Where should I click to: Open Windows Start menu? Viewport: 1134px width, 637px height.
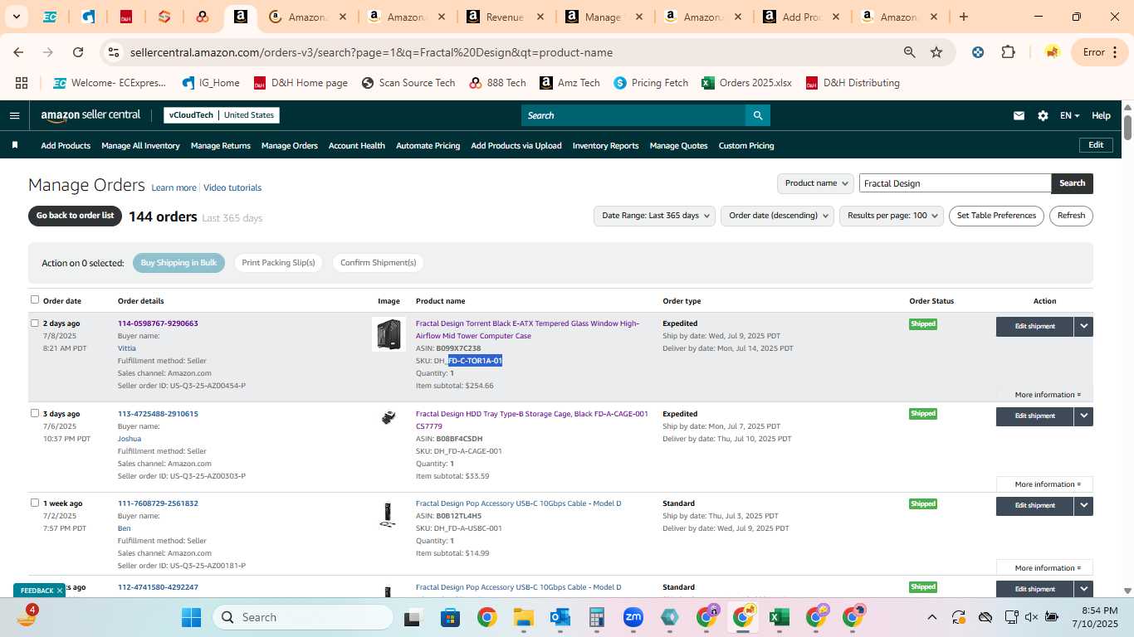pos(191,617)
